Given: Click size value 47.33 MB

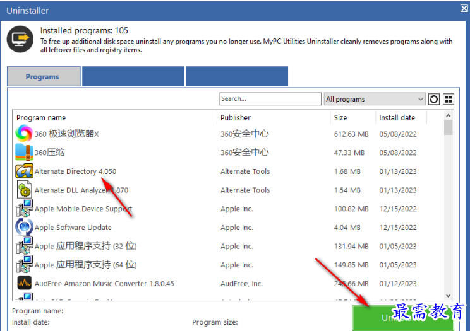Looking at the screenshot, I should click(x=349, y=153).
